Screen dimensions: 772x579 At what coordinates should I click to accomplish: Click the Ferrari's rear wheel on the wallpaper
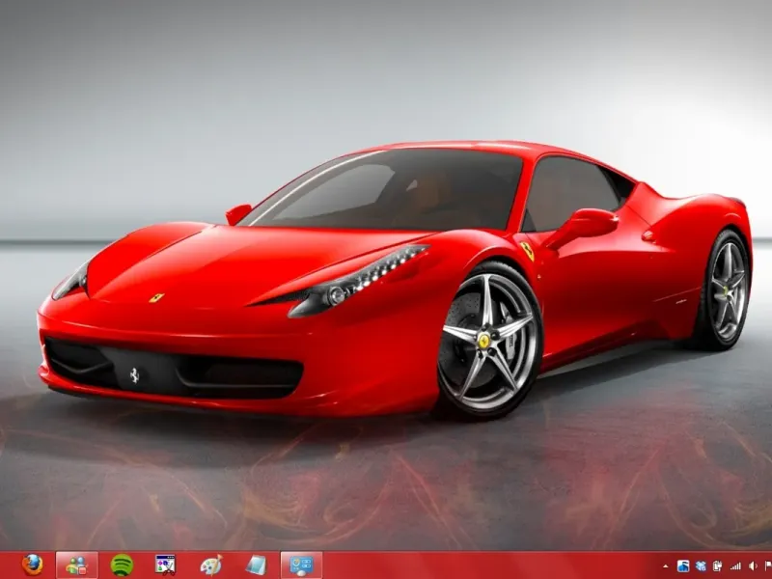(x=728, y=289)
